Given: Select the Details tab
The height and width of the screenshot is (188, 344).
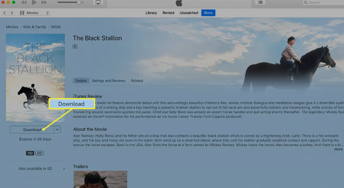Looking at the screenshot, I should click(81, 81).
